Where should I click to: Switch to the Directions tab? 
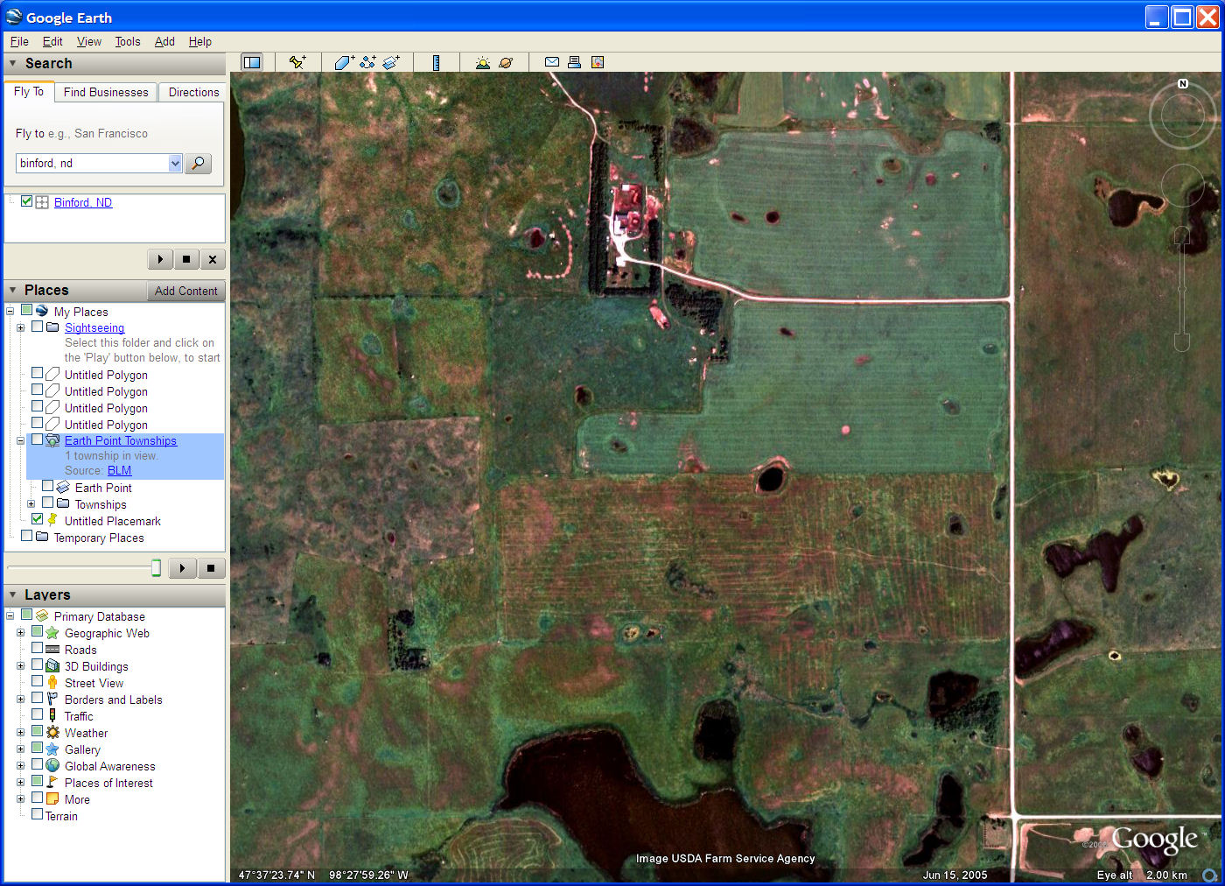point(193,92)
